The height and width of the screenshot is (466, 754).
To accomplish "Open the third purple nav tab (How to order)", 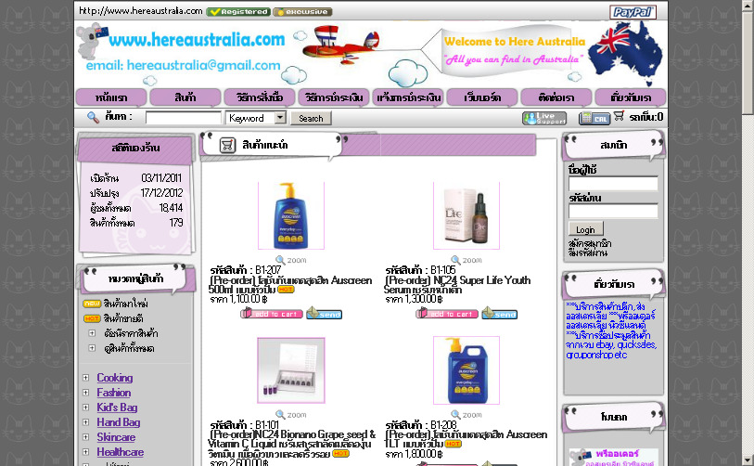I will coord(259,97).
